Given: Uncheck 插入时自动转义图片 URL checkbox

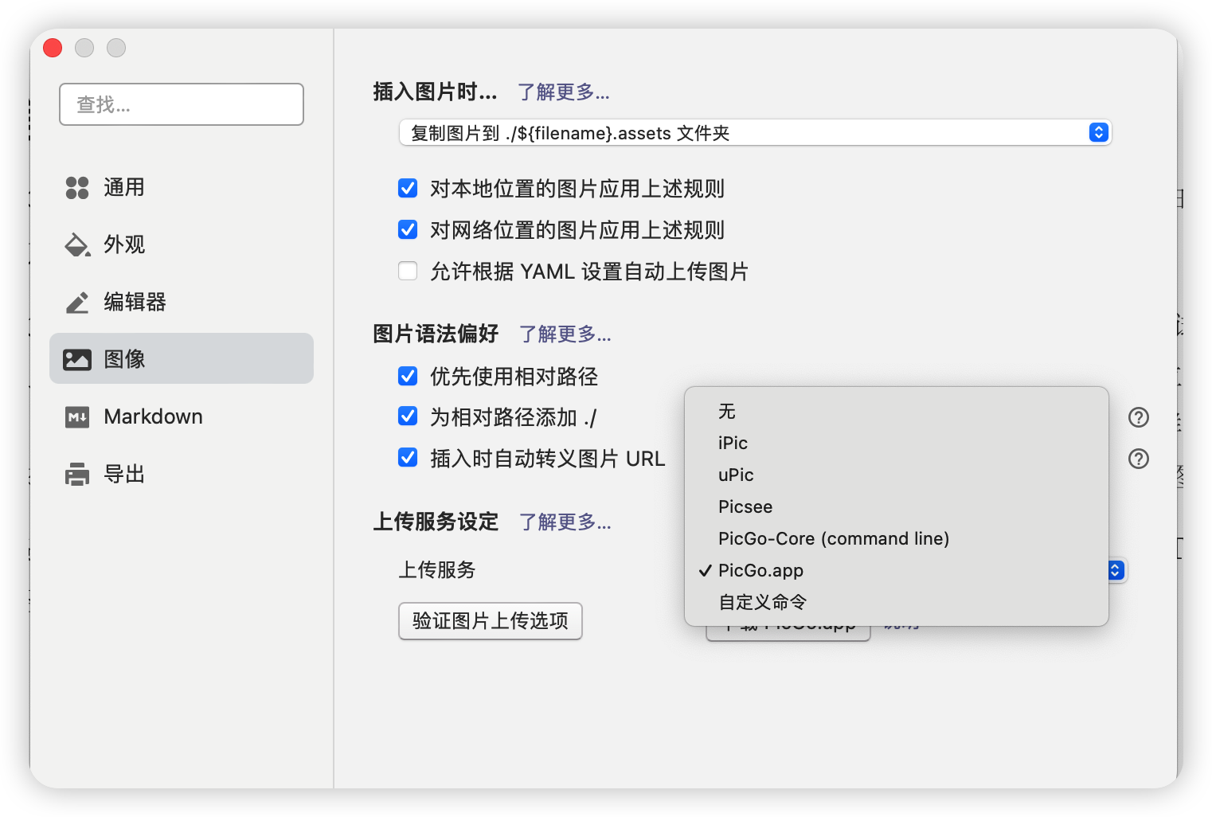Looking at the screenshot, I should click(407, 458).
